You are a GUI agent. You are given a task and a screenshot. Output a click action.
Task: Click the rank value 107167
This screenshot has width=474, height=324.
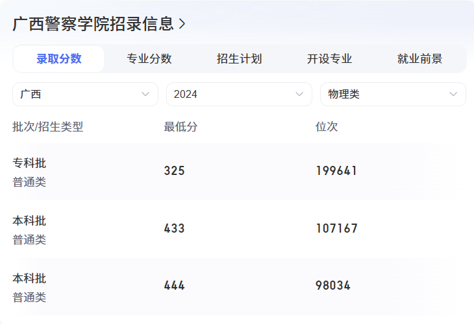click(x=337, y=228)
